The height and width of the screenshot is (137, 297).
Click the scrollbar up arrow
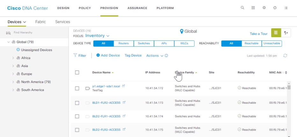point(289,83)
